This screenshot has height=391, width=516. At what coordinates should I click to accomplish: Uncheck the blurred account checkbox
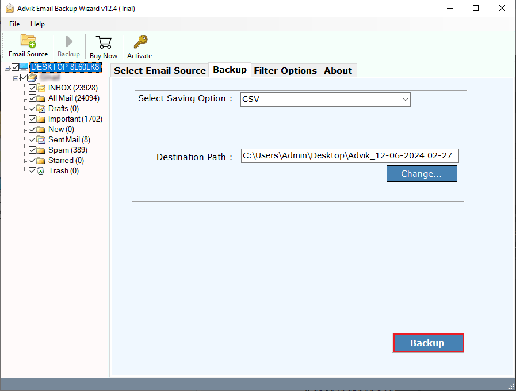point(24,77)
